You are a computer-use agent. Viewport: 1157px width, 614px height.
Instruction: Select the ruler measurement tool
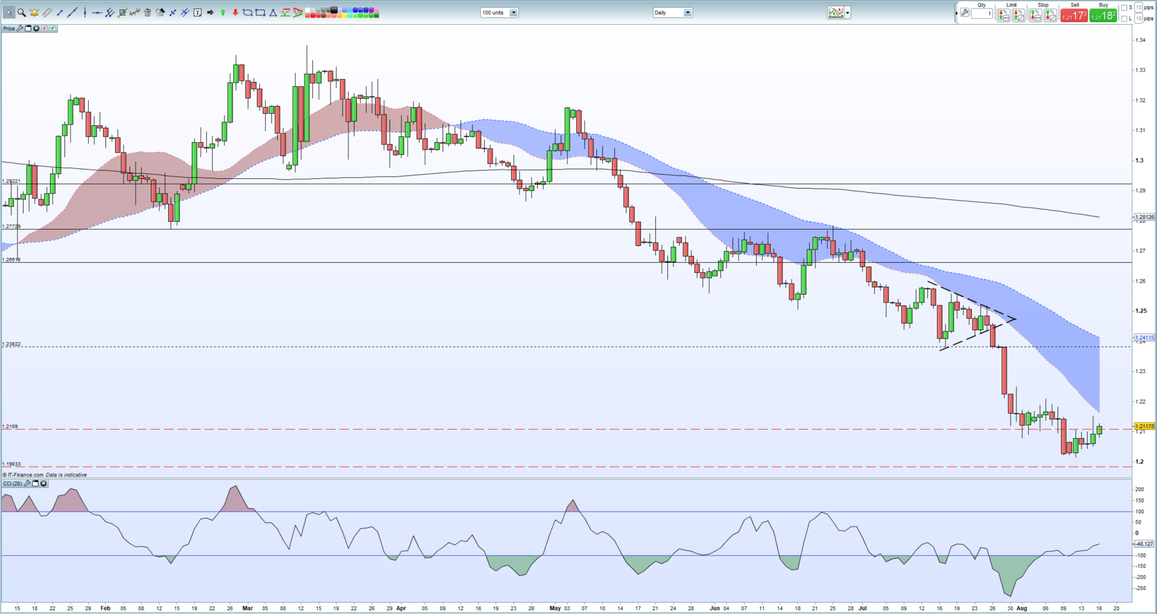click(x=47, y=13)
